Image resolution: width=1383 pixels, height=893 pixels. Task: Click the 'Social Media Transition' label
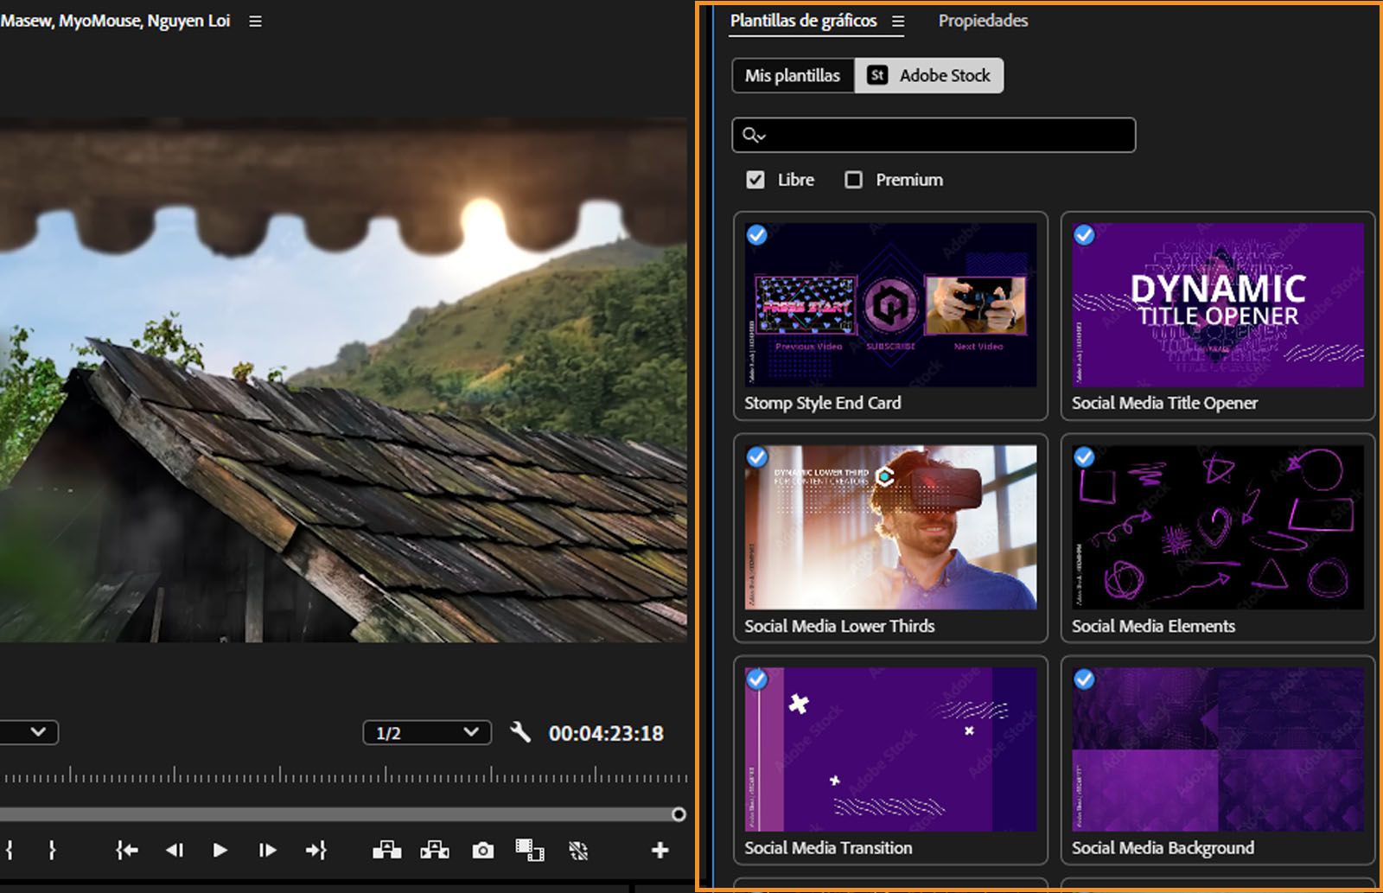pyautogui.click(x=828, y=848)
